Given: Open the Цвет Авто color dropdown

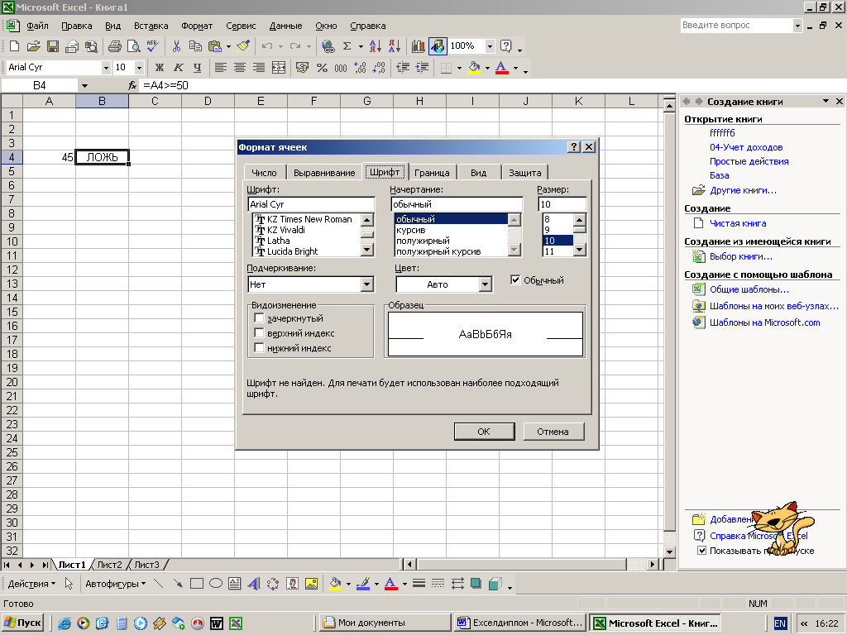Looking at the screenshot, I should pos(485,284).
